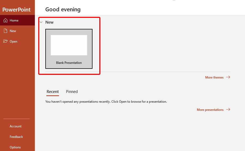
Task: Click the Open folder icon in sidebar
Action: pos(6,41)
